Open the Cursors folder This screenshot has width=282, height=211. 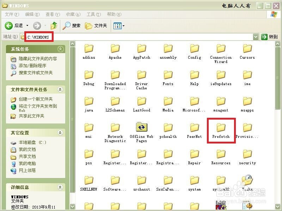pyautogui.click(x=247, y=49)
